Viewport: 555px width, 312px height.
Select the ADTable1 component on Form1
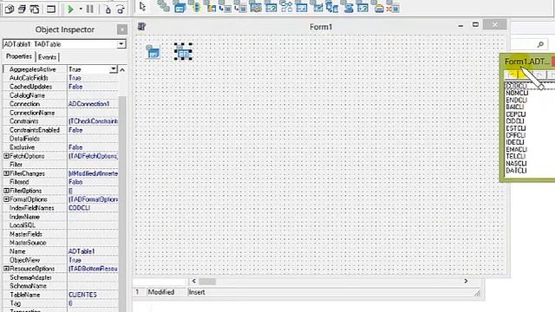pyautogui.click(x=183, y=52)
